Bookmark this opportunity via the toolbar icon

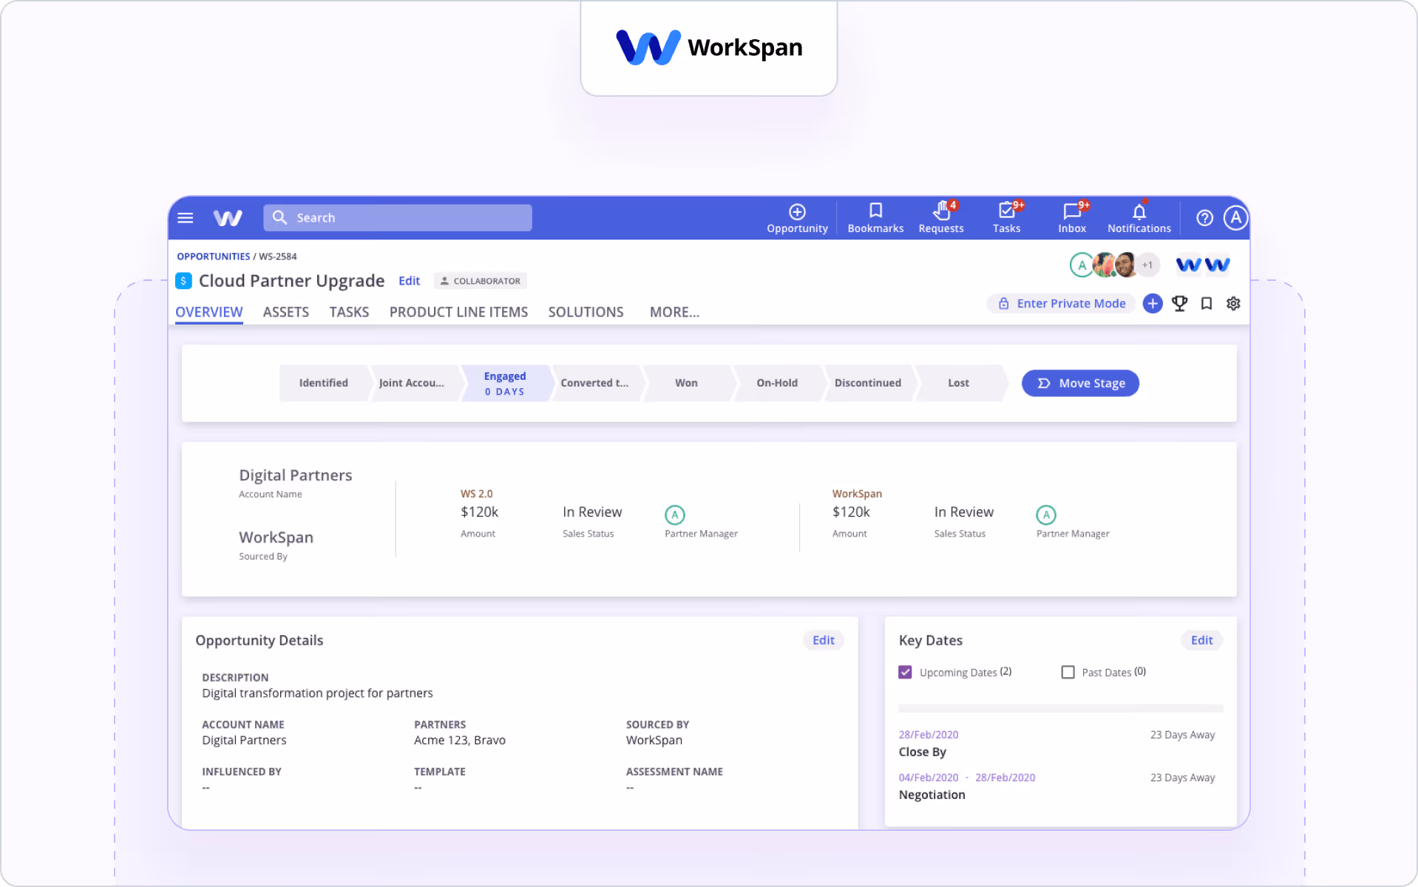pyautogui.click(x=1207, y=303)
